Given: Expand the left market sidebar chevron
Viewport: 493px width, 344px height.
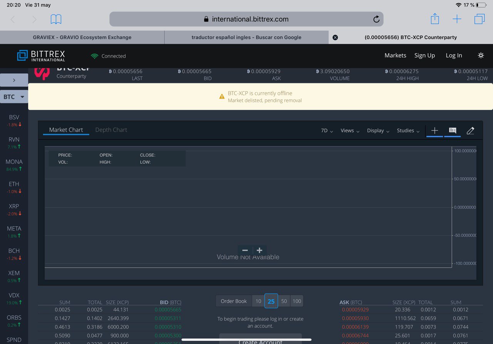Looking at the screenshot, I should pos(14,80).
